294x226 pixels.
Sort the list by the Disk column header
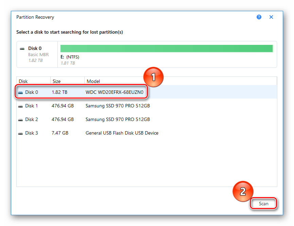click(x=33, y=81)
